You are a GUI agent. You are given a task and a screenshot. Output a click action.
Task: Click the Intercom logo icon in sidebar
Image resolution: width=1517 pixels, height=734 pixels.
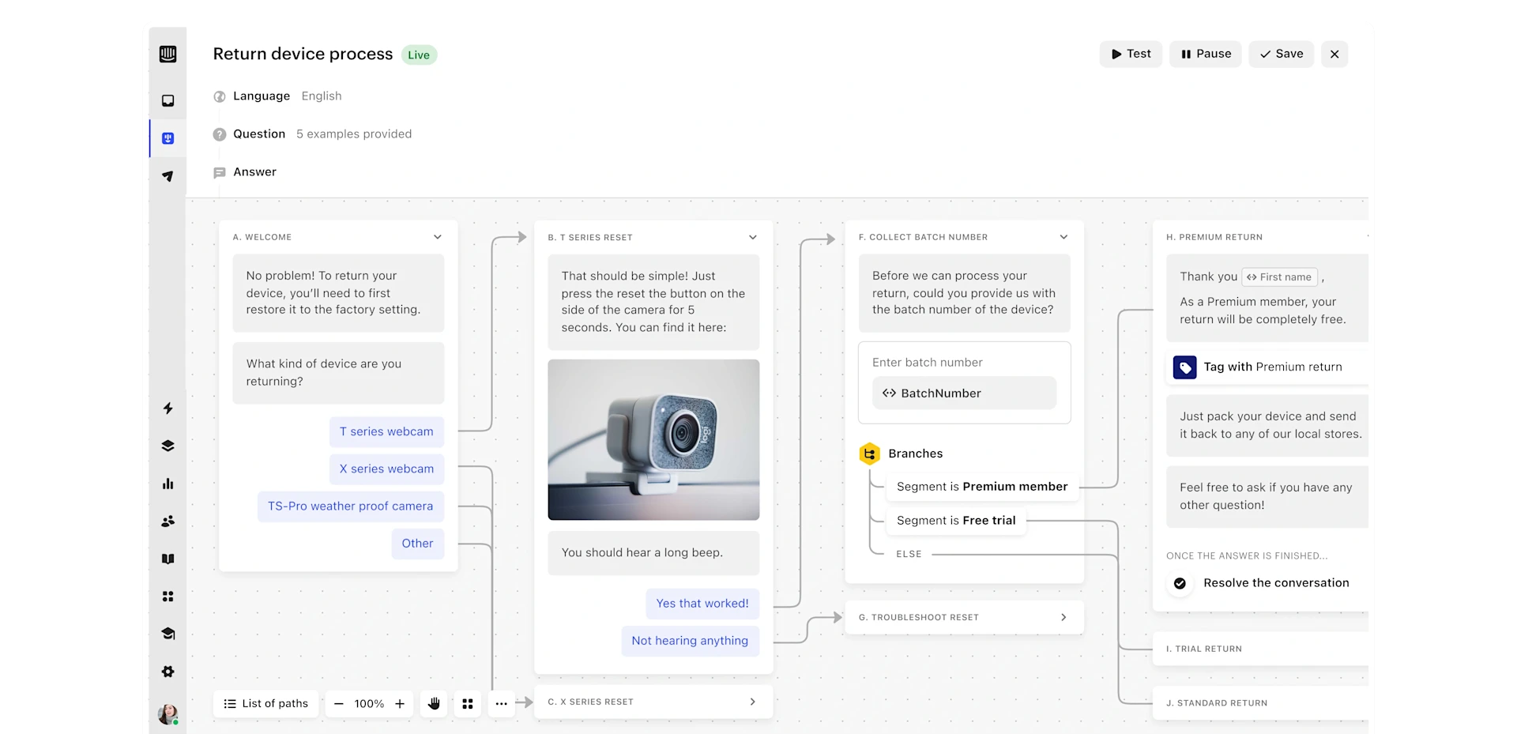[168, 54]
